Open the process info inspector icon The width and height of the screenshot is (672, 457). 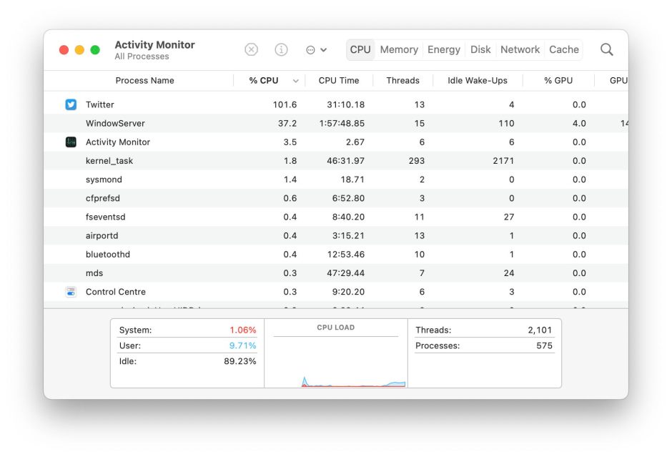point(282,49)
